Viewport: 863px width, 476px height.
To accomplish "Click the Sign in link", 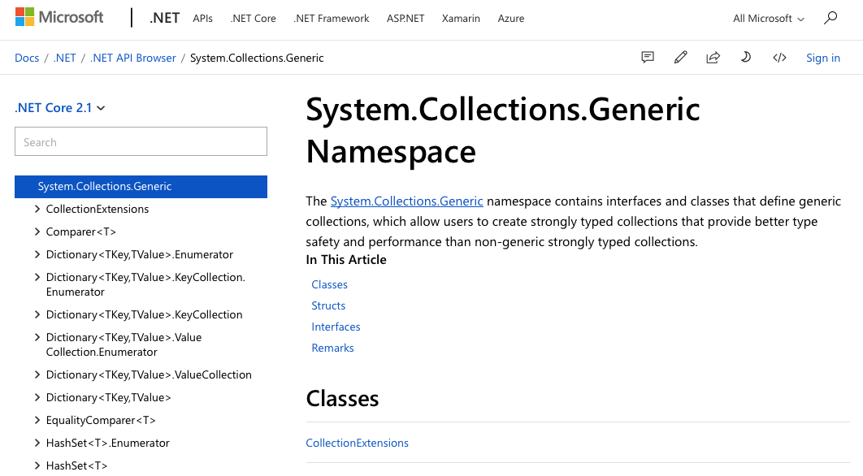I will [823, 58].
